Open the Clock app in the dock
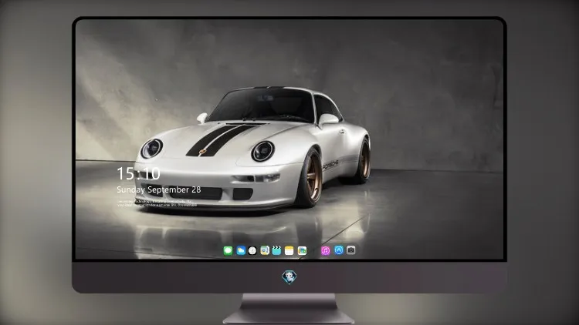Screen dimensions: 579x325 point(252,250)
